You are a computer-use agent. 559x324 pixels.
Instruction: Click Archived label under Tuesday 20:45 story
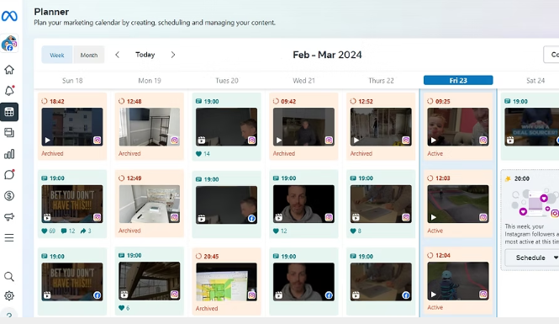(207, 308)
